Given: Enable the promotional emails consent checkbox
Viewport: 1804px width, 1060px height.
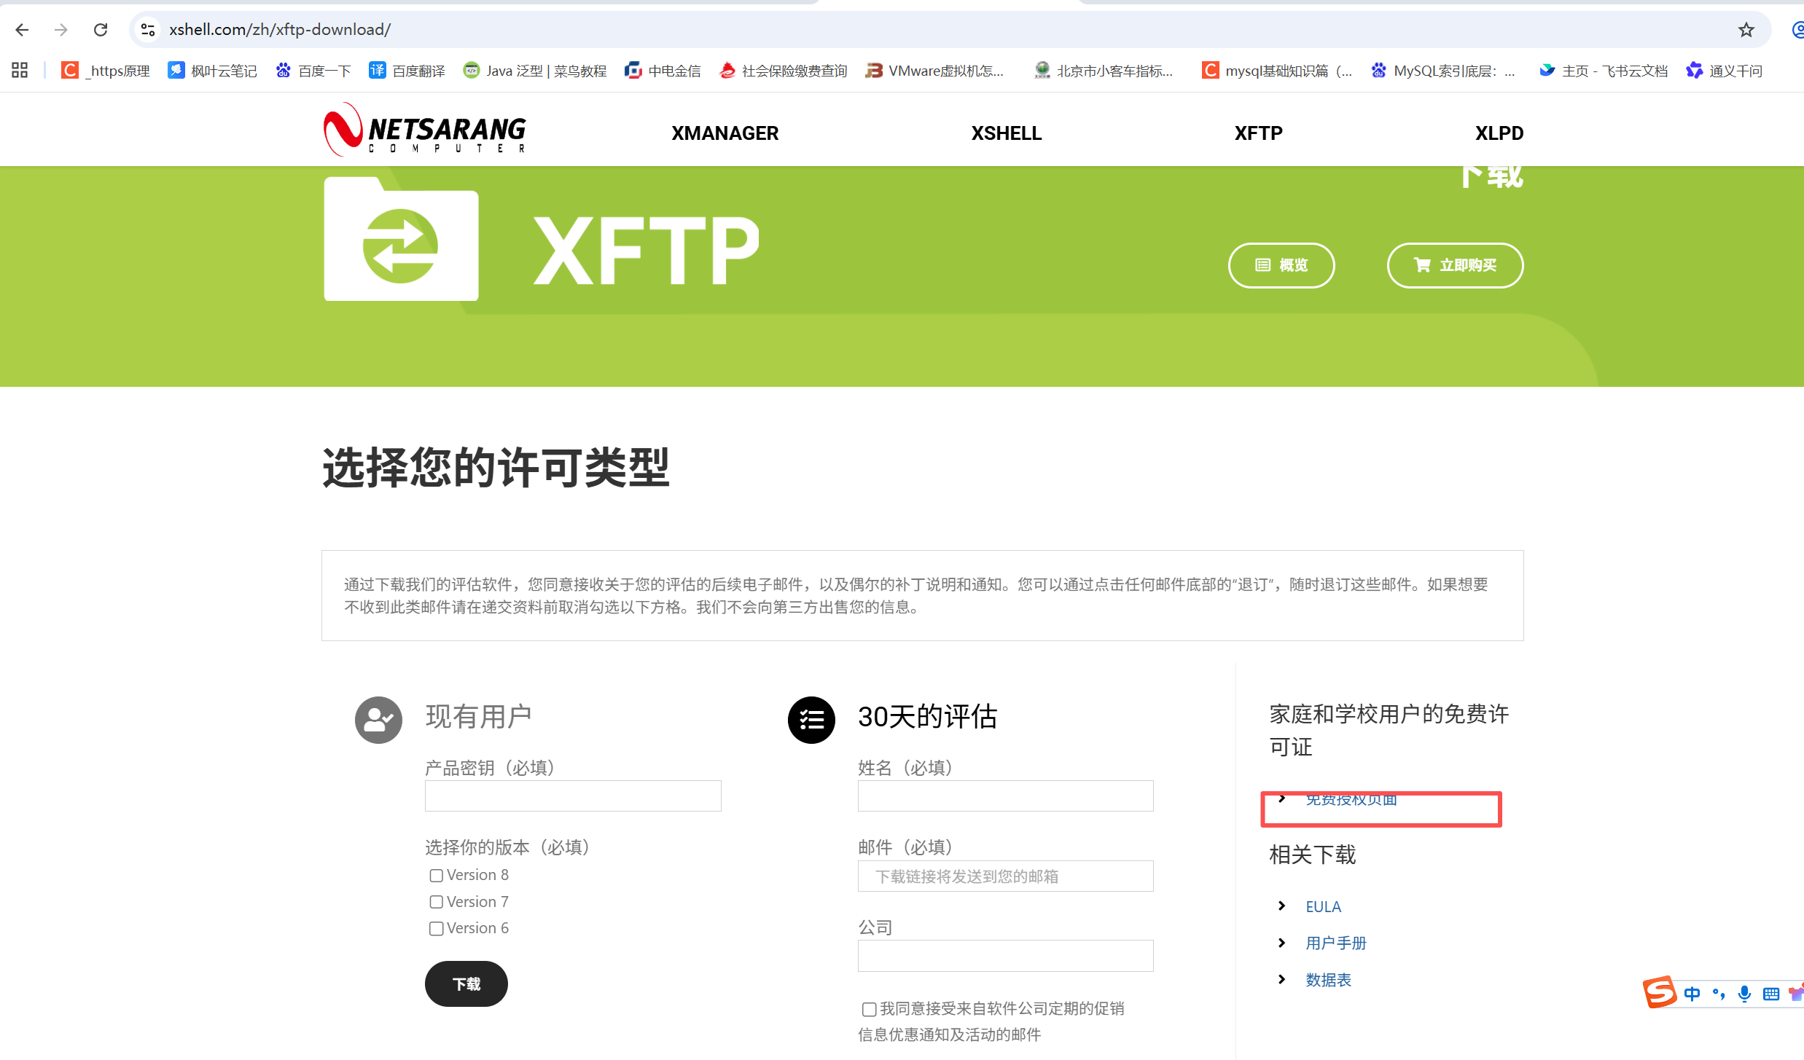Looking at the screenshot, I should pos(869,1010).
